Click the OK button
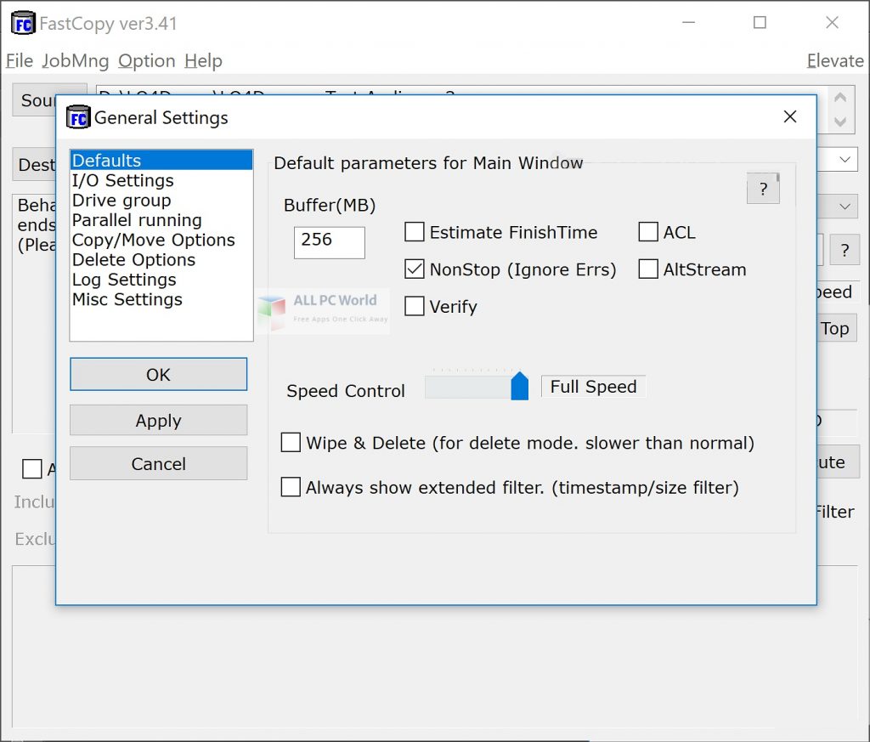The width and height of the screenshot is (870, 742). tap(158, 375)
